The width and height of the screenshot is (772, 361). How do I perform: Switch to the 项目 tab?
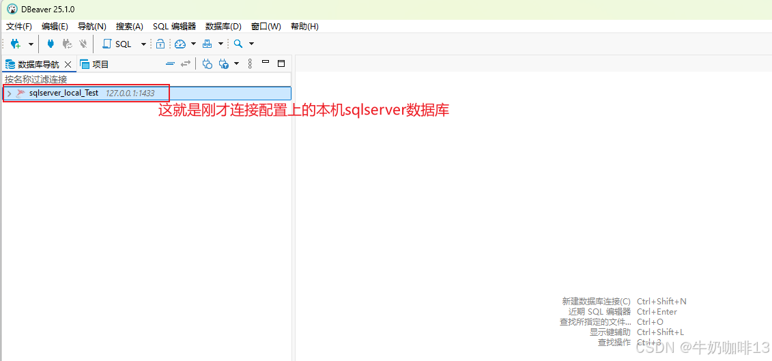click(x=94, y=64)
